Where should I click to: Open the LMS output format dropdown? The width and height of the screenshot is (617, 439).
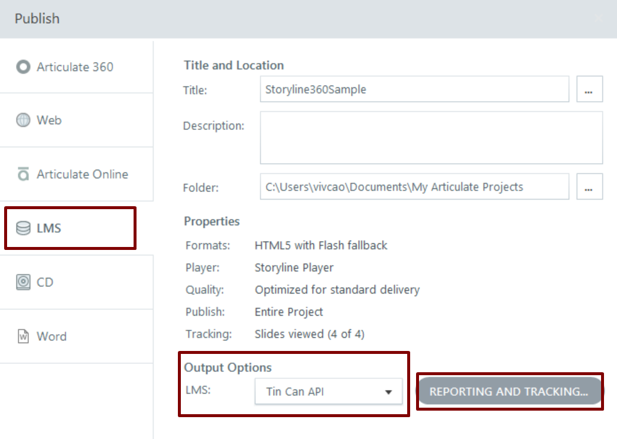pos(329,391)
